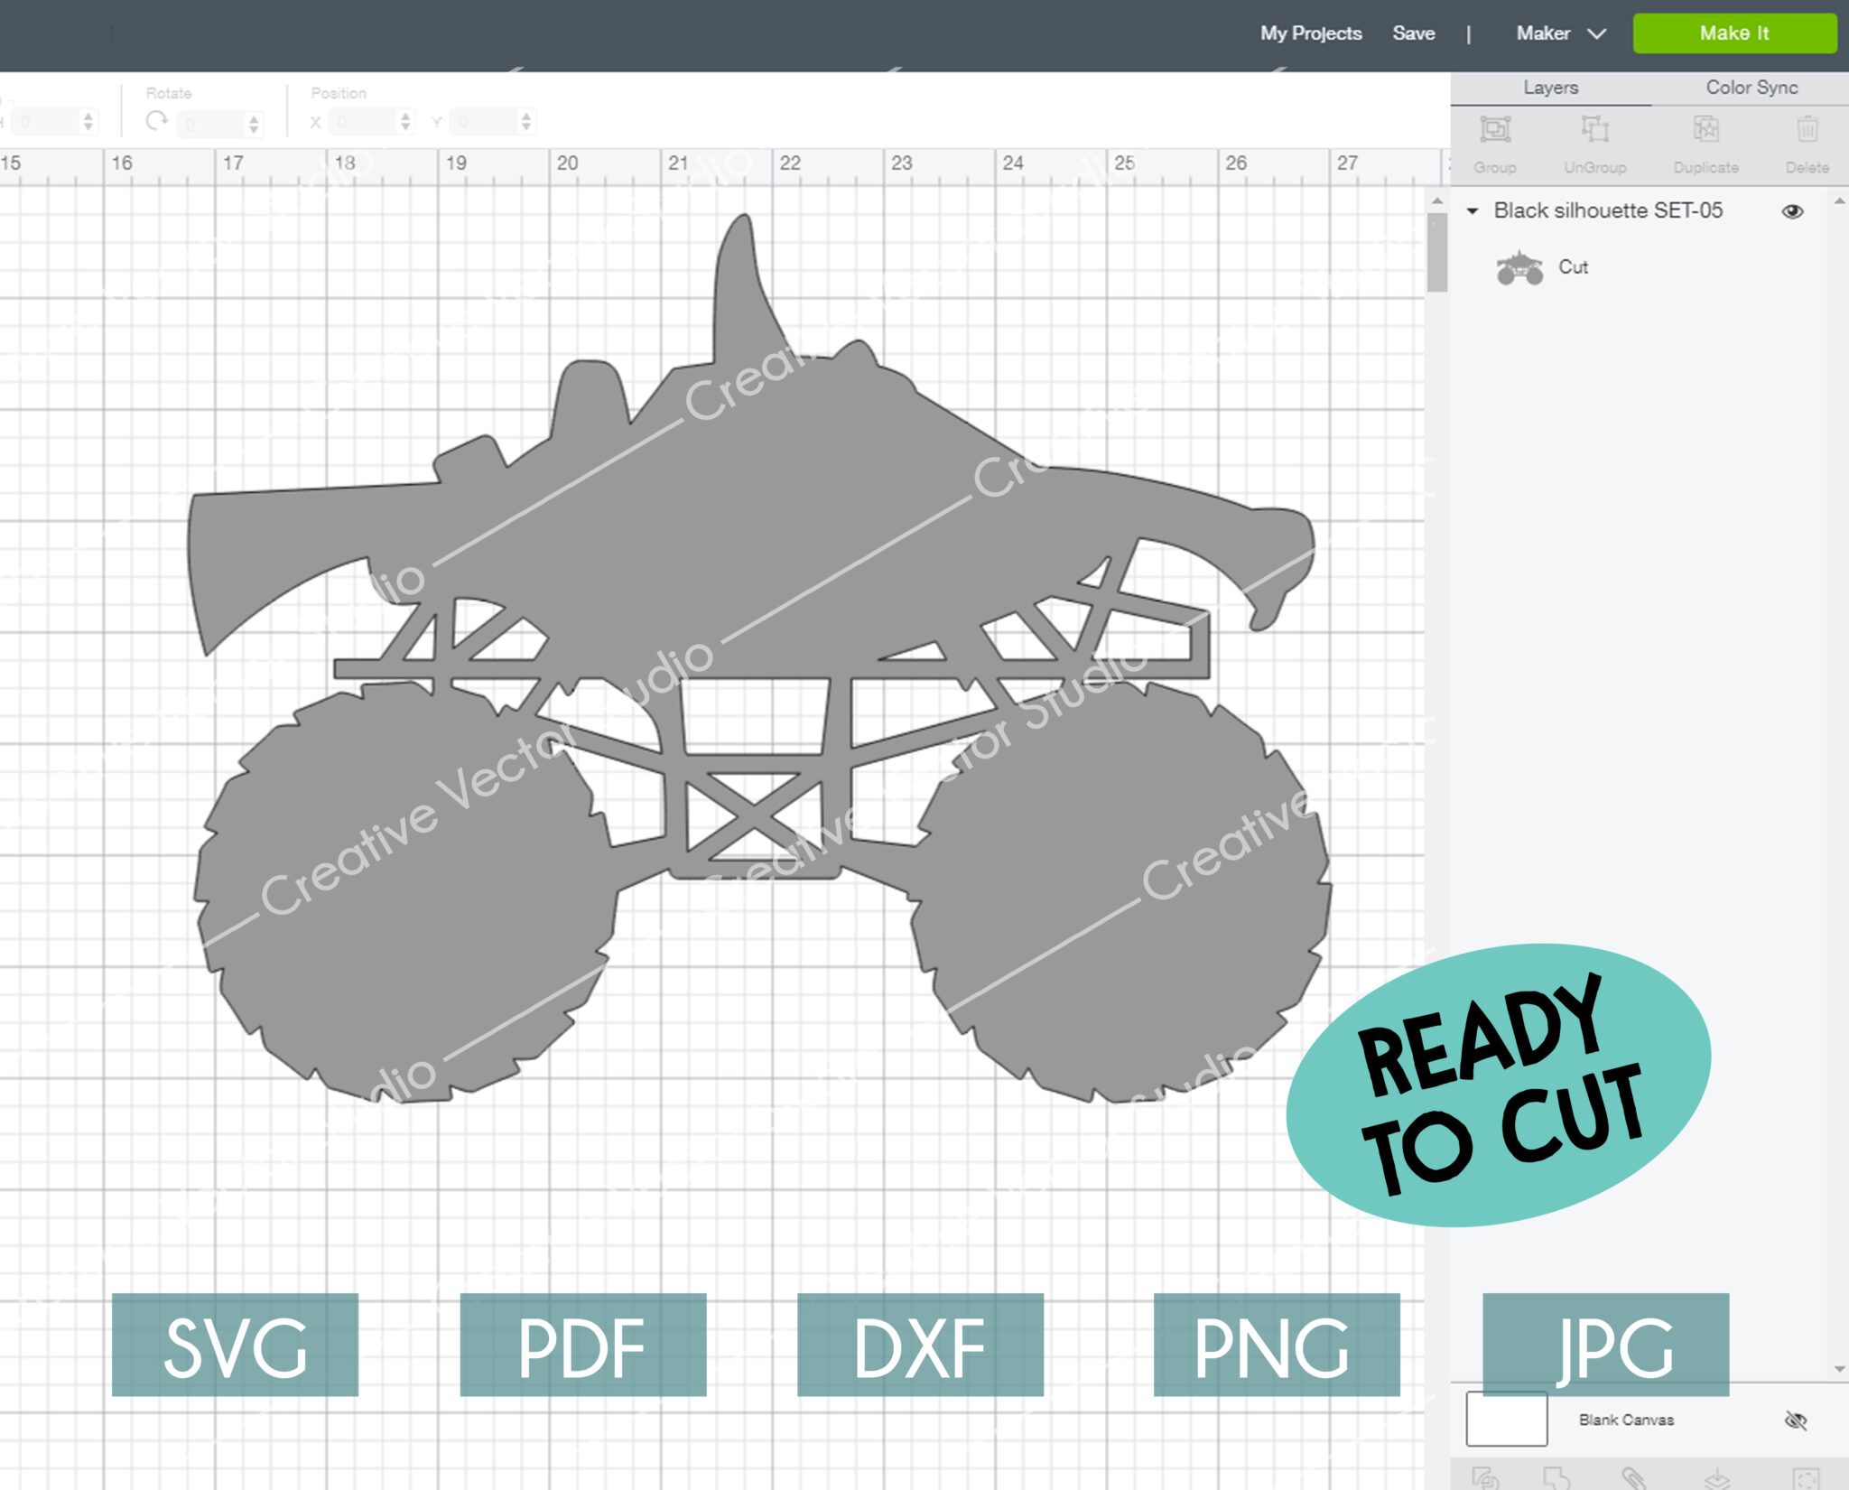Screen dimensions: 1849x1490
Task: Click the Position X stepper arrows
Action: pos(405,122)
